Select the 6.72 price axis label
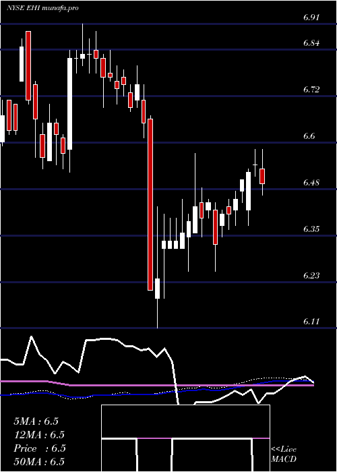Image resolution: width=337 pixels, height=472 pixels. [x=311, y=90]
